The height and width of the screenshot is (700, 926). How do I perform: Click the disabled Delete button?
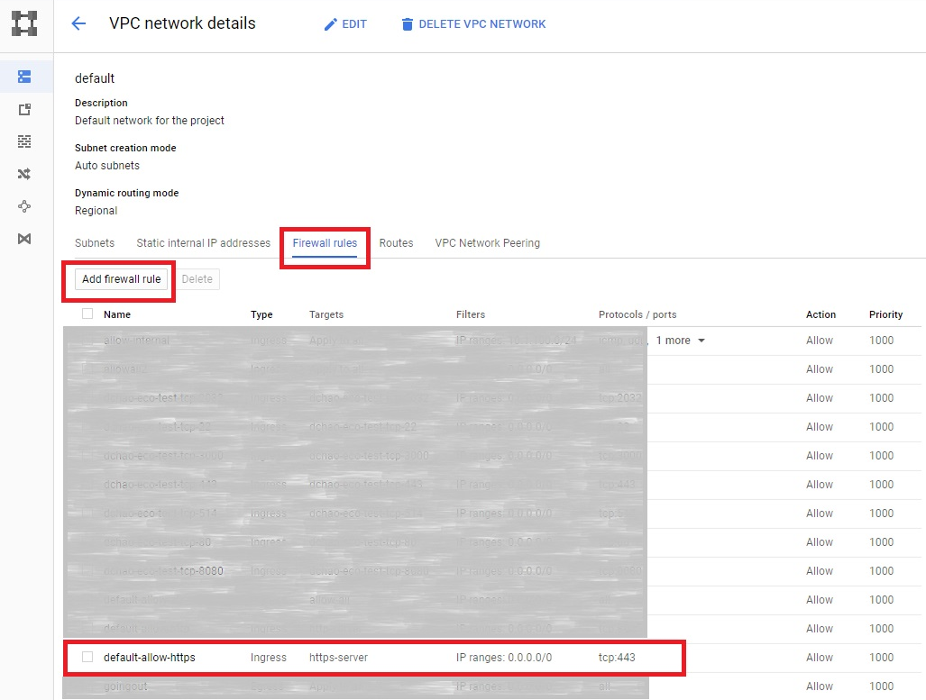pyautogui.click(x=197, y=279)
